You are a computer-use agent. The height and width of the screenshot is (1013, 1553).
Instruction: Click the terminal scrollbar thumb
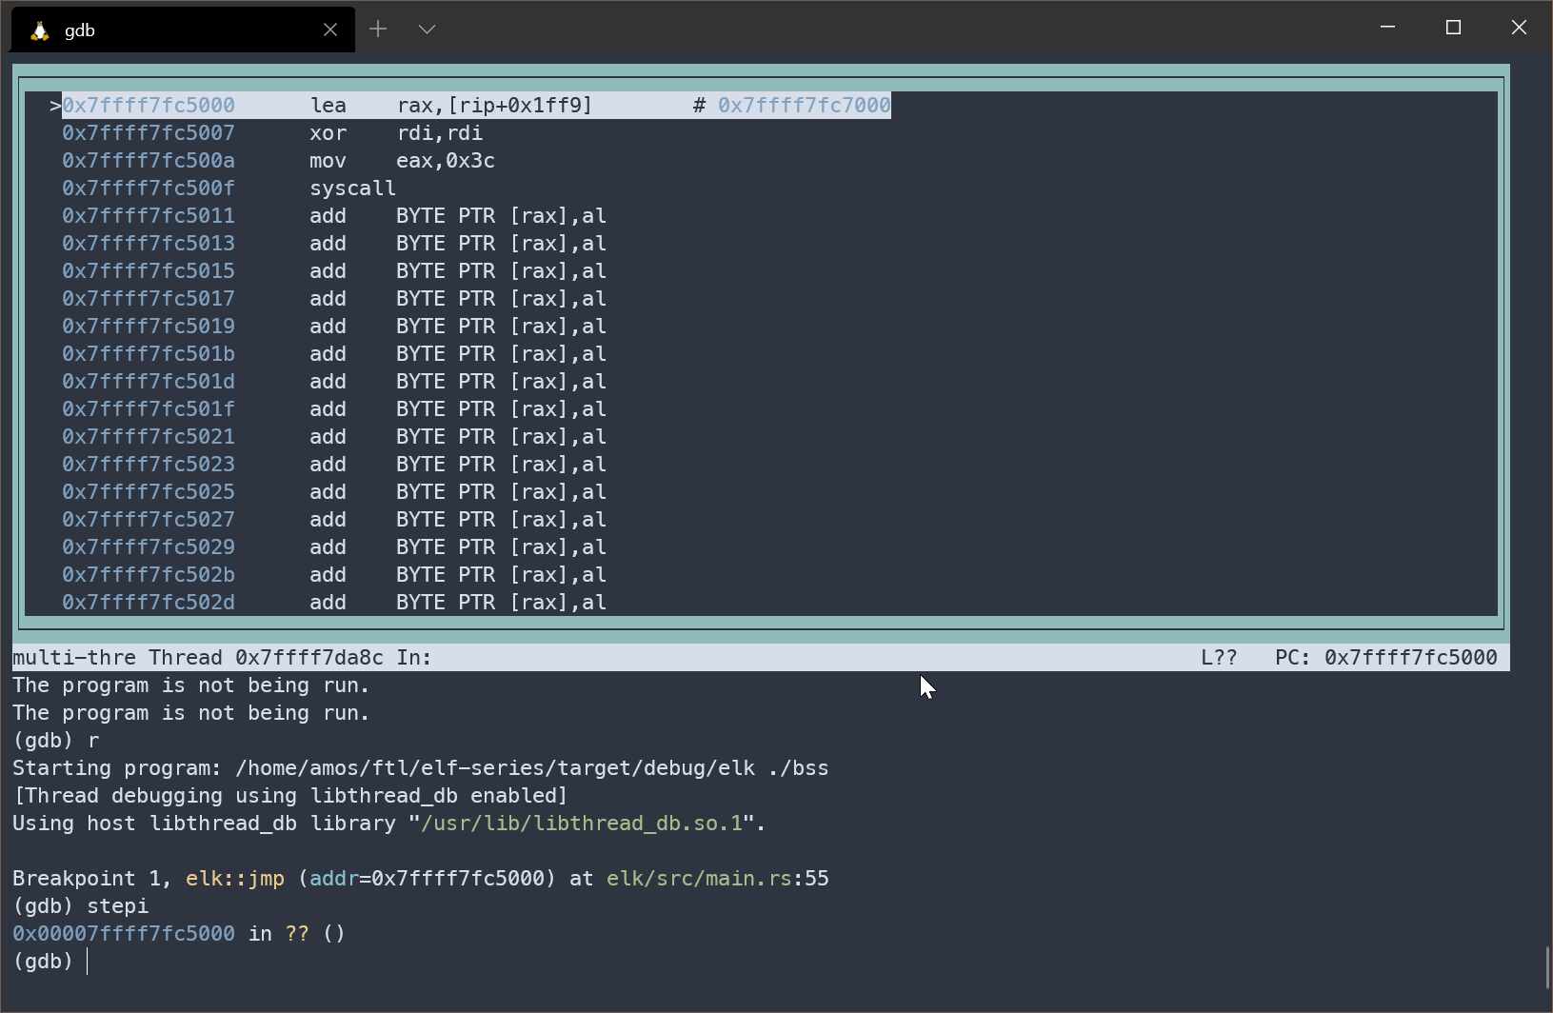(x=1548, y=969)
